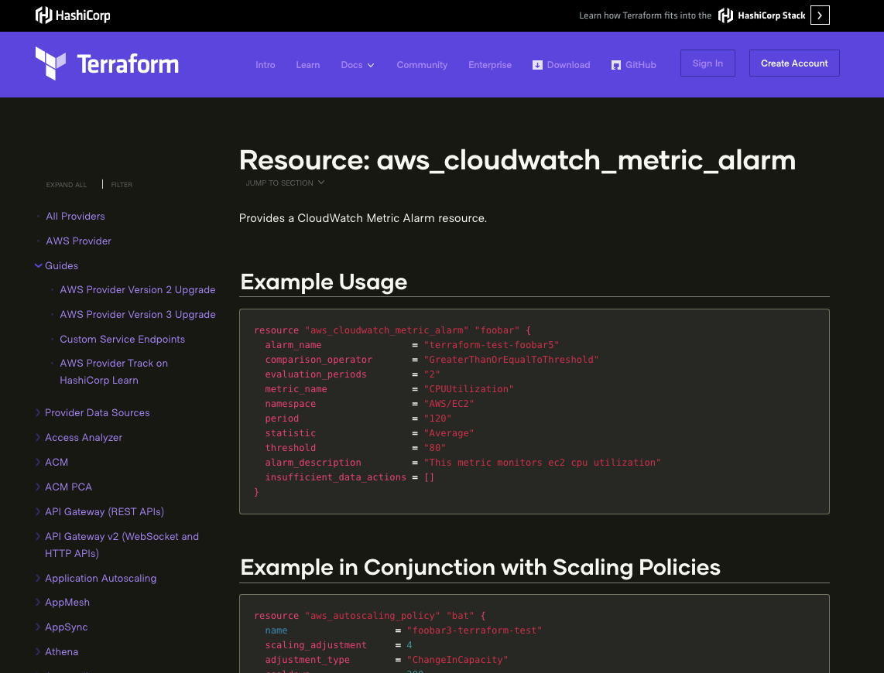Go to the Community page
This screenshot has height=673, width=884.
coord(422,65)
